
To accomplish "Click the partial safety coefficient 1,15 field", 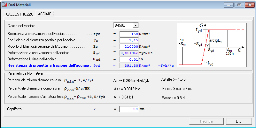I will point(129,40).
